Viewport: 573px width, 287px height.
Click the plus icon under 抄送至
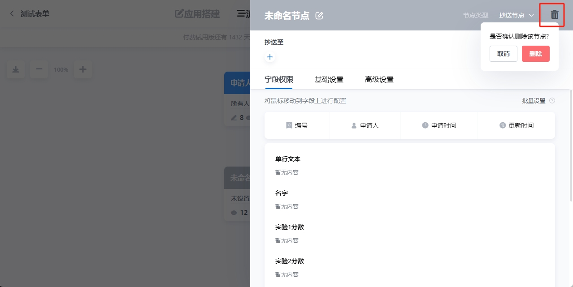[270, 57]
